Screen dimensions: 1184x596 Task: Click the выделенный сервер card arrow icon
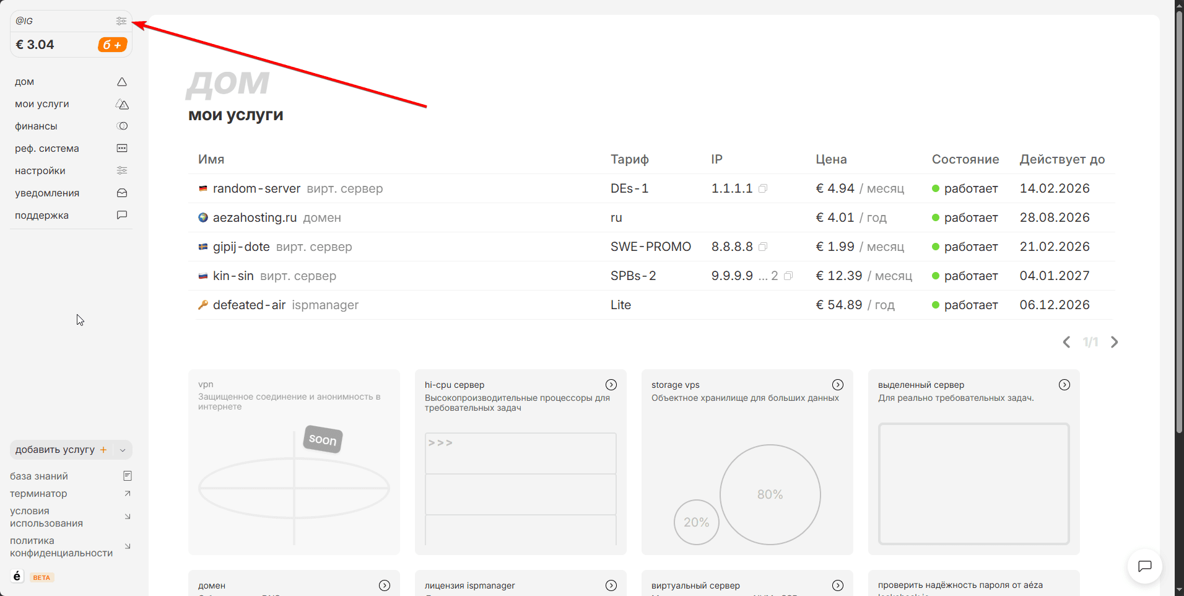(x=1064, y=385)
